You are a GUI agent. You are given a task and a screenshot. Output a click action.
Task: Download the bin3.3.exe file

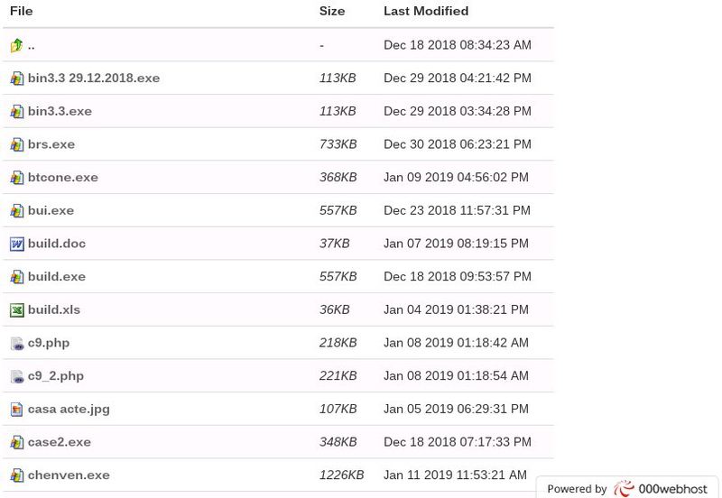click(60, 111)
